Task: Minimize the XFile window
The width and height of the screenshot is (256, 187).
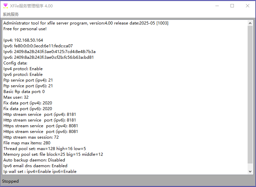Action: (x=216, y=6)
